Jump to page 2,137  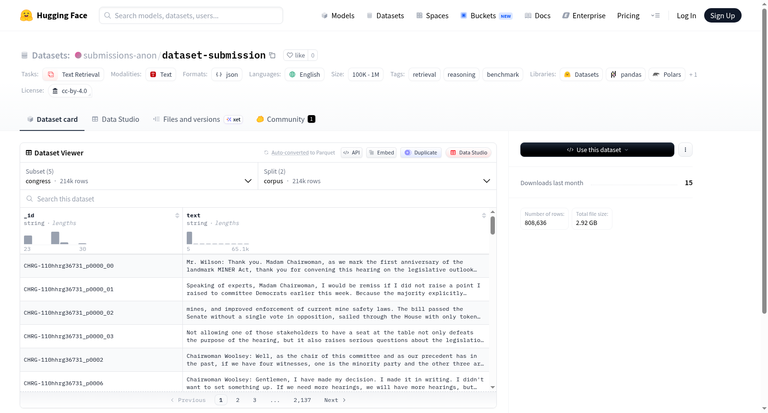point(302,400)
